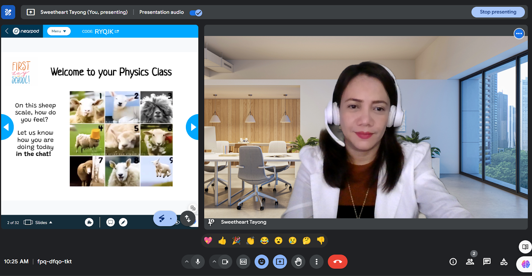
Task: Send the laughing face reaction
Action: (264, 240)
